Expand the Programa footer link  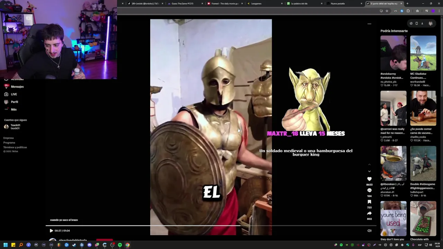pyautogui.click(x=9, y=142)
